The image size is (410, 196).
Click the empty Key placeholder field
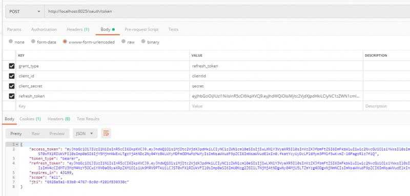pyautogui.click(x=103, y=106)
